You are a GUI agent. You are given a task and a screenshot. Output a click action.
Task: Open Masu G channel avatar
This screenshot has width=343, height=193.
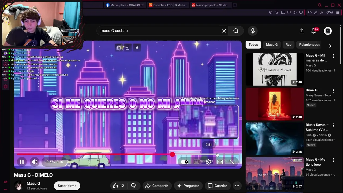click(x=18, y=186)
